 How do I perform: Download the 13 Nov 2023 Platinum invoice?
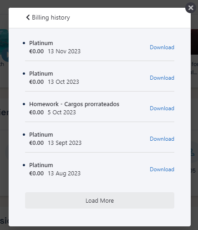(x=162, y=47)
